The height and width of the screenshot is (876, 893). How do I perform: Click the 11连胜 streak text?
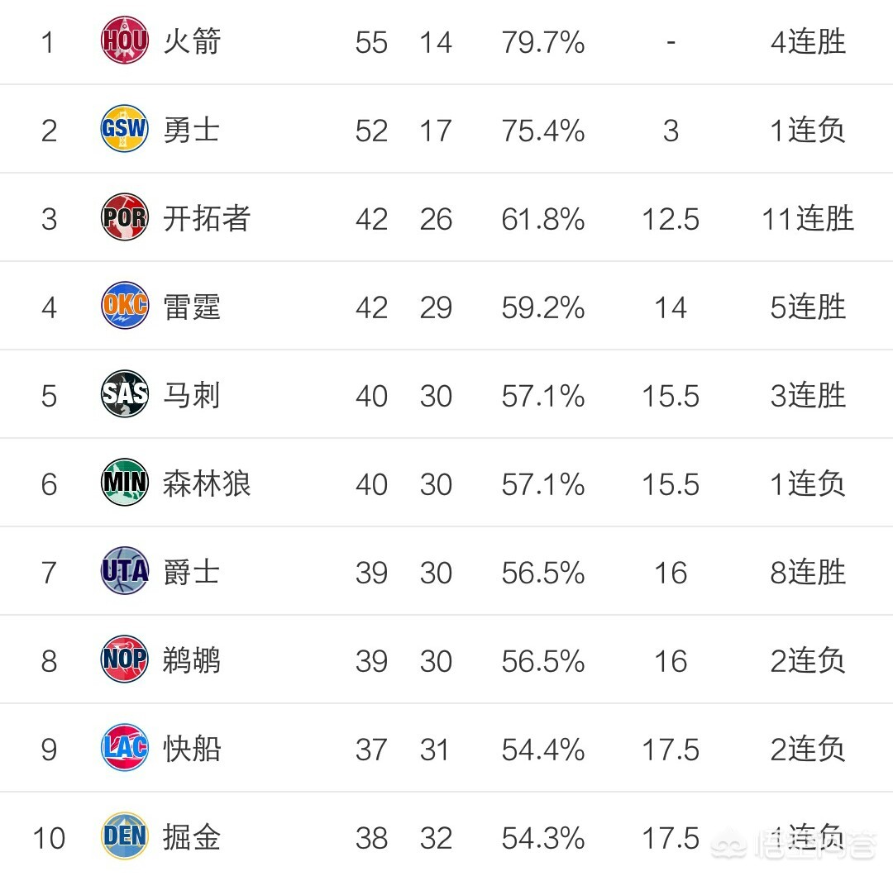pos(808,218)
